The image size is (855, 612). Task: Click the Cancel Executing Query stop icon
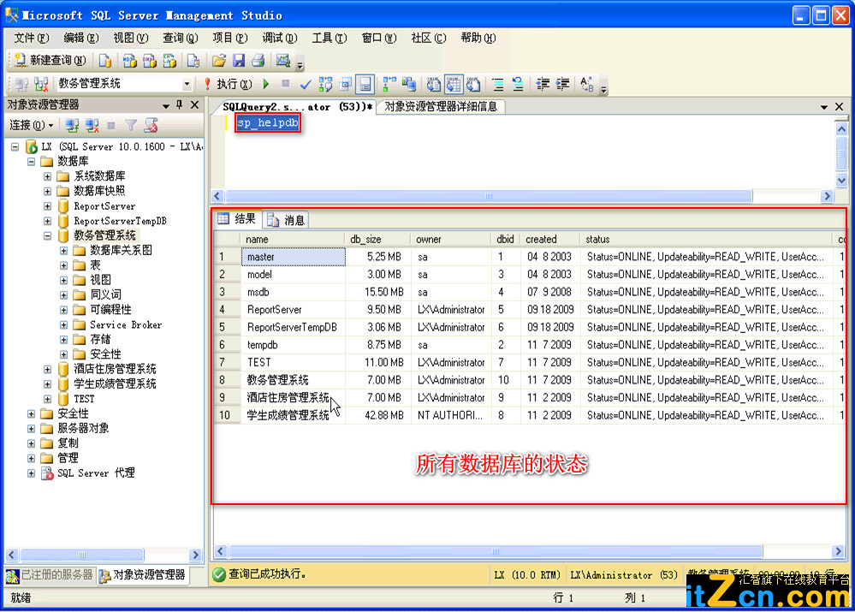pos(285,84)
